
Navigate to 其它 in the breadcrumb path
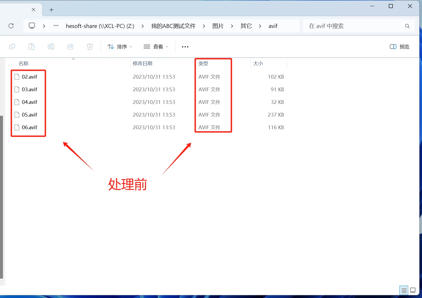246,26
